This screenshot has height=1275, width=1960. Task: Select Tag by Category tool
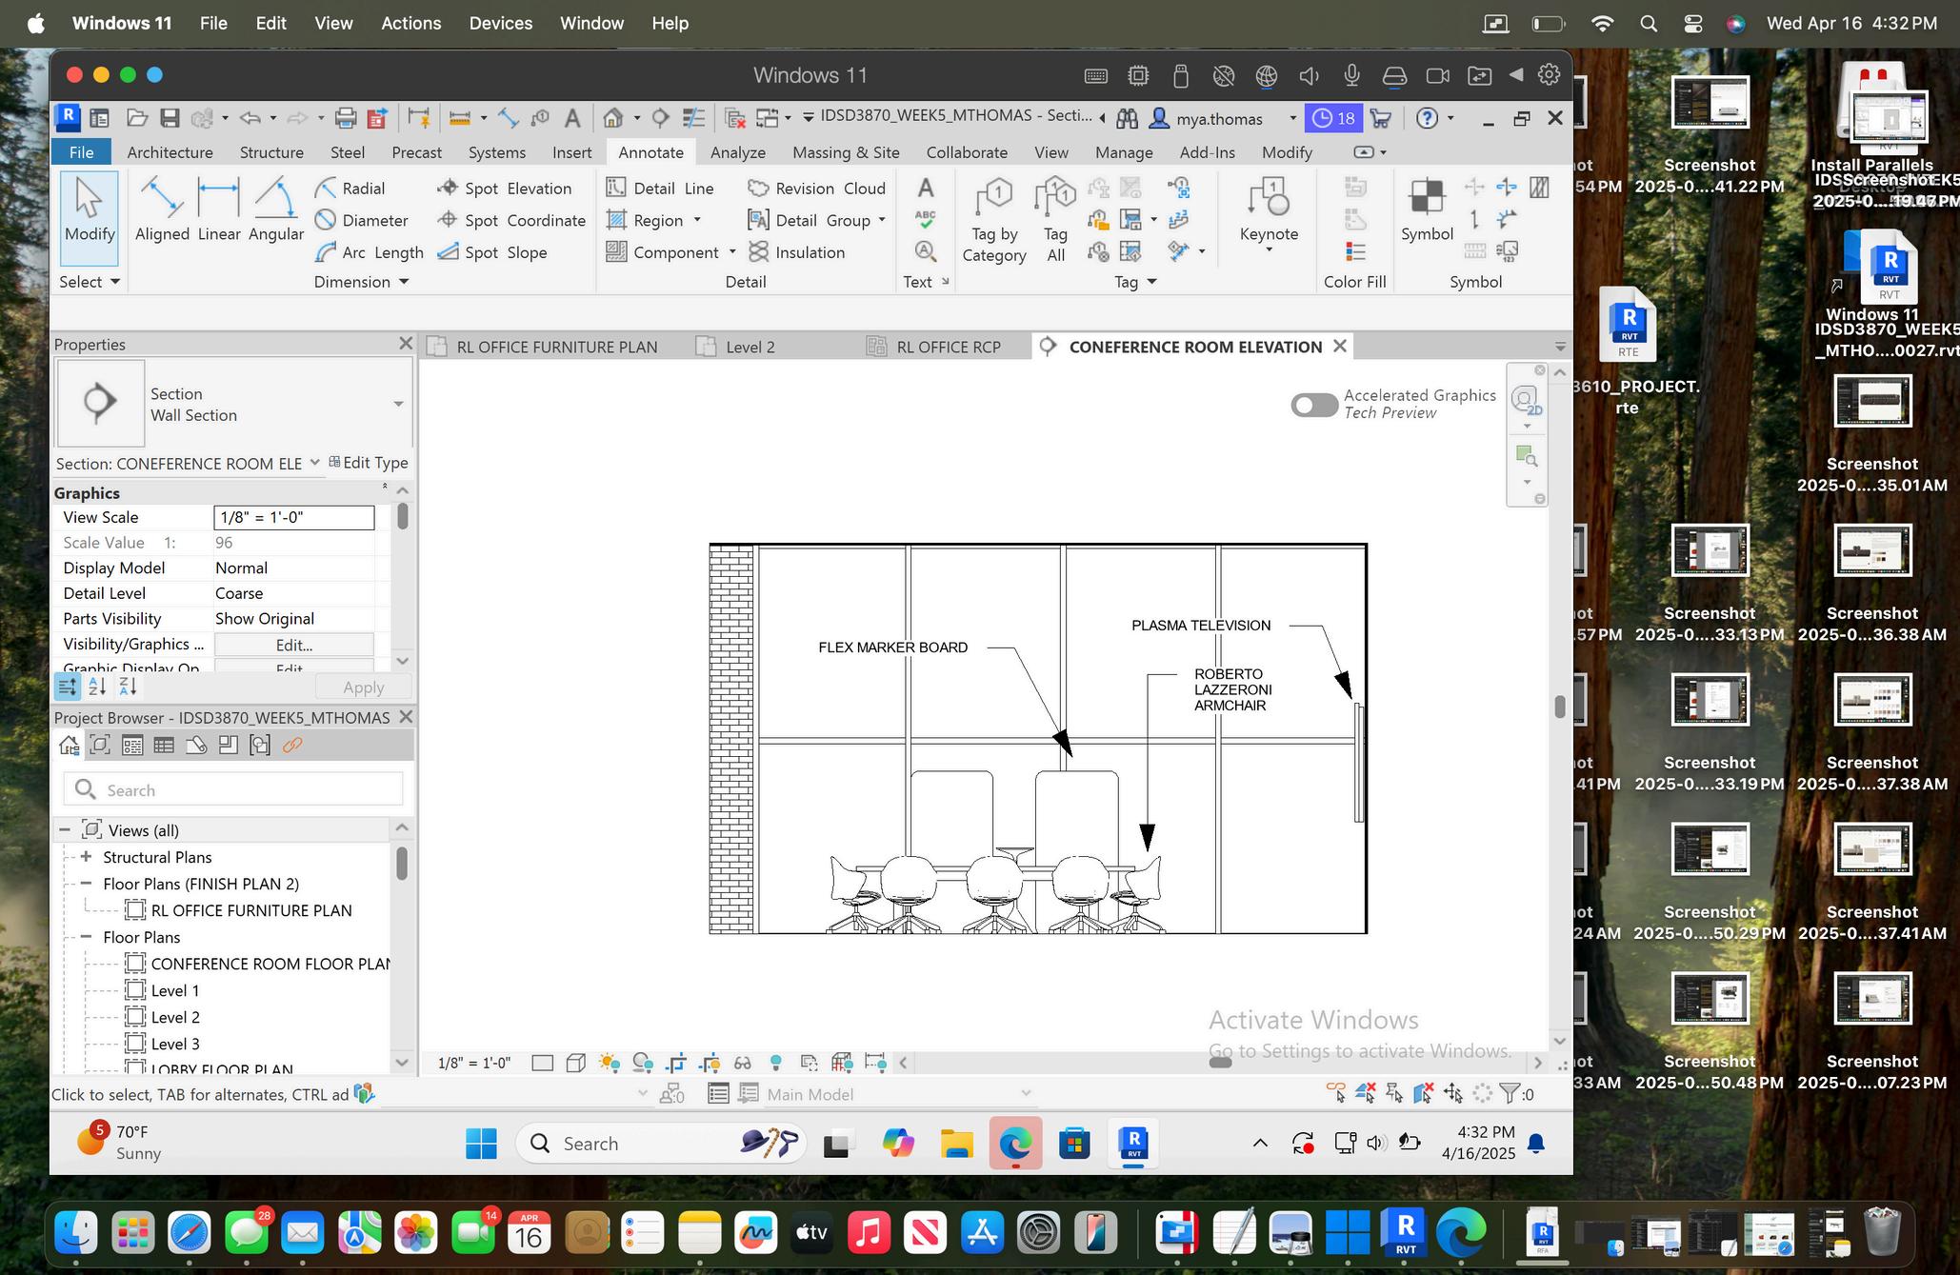pyautogui.click(x=994, y=220)
